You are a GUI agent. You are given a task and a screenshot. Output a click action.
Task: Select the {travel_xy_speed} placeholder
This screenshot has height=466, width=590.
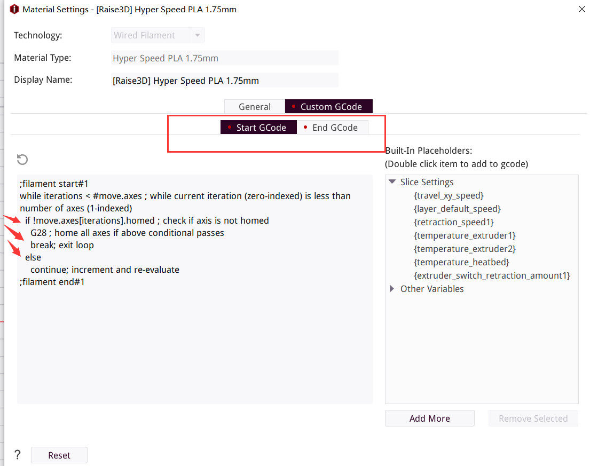coord(449,195)
